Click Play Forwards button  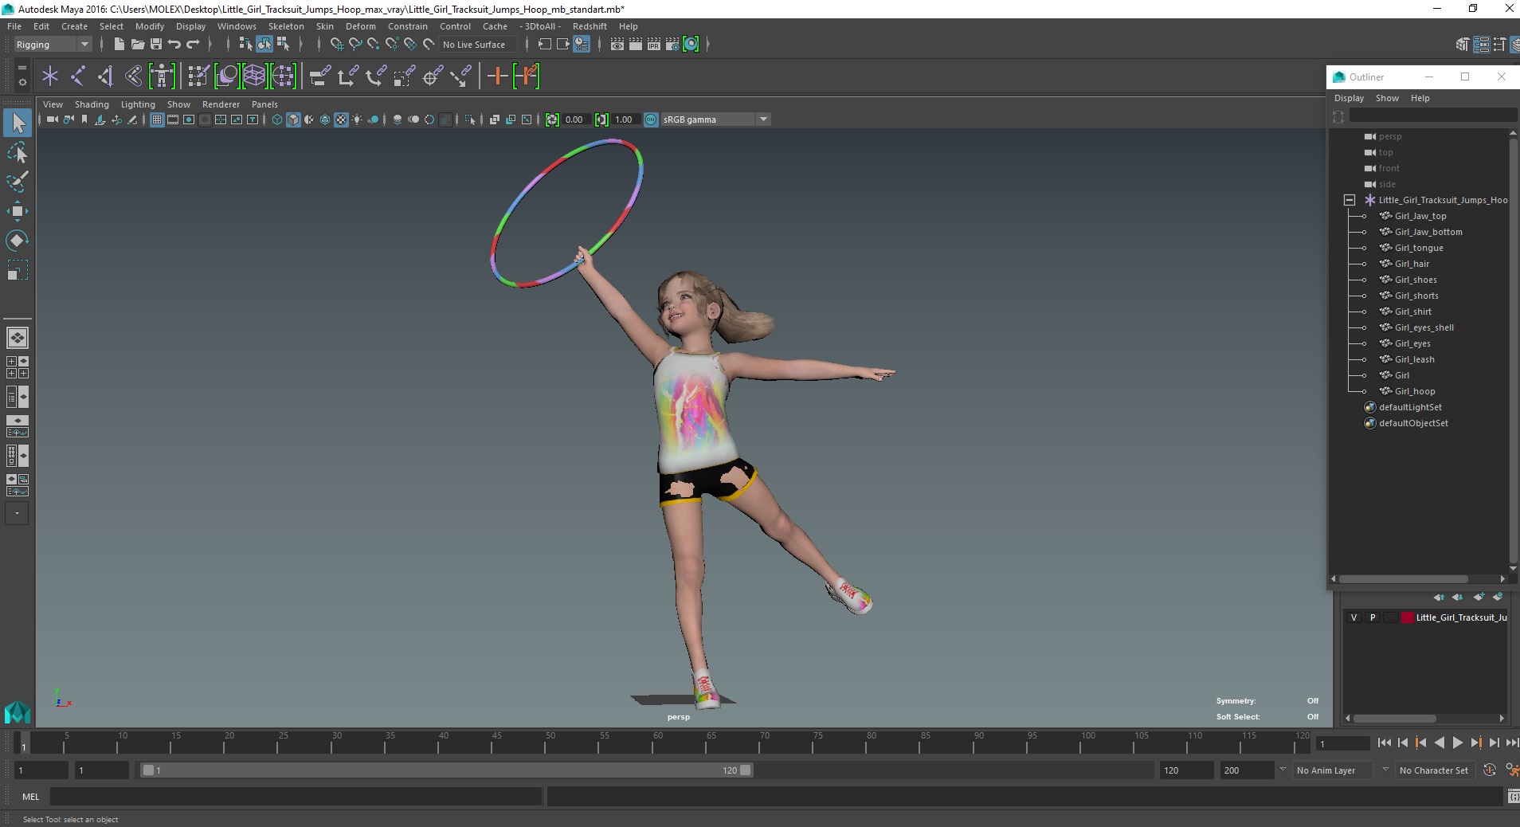click(x=1457, y=743)
